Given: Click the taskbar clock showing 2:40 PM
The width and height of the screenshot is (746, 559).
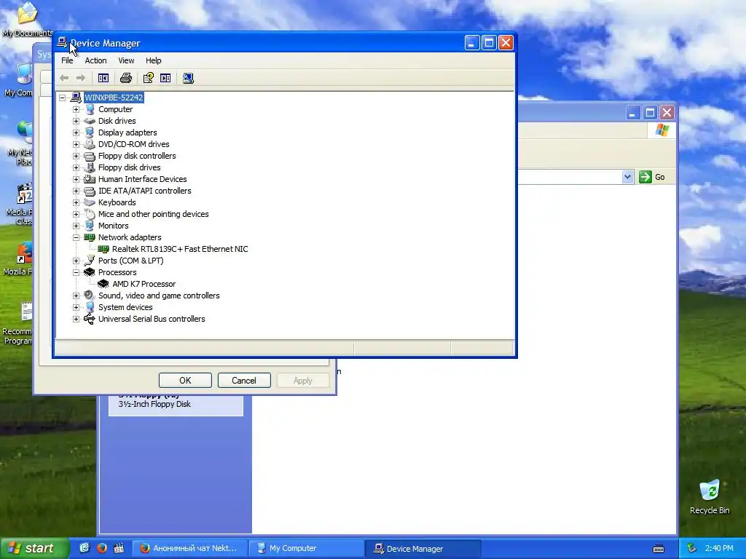Looking at the screenshot, I should pyautogui.click(x=719, y=548).
